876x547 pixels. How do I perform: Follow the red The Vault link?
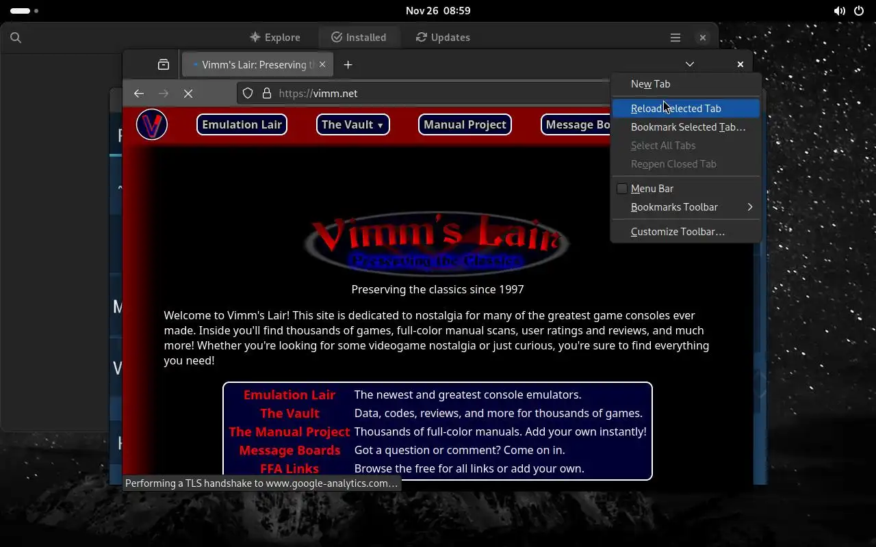[289, 413]
